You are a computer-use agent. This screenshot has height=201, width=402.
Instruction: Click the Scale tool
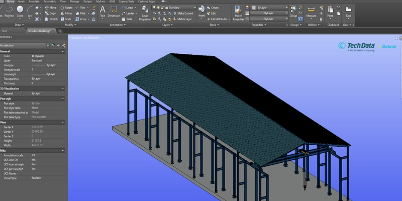click(x=66, y=19)
